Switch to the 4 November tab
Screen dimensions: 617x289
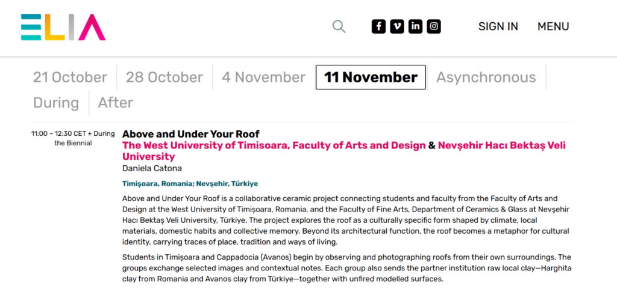(x=264, y=78)
